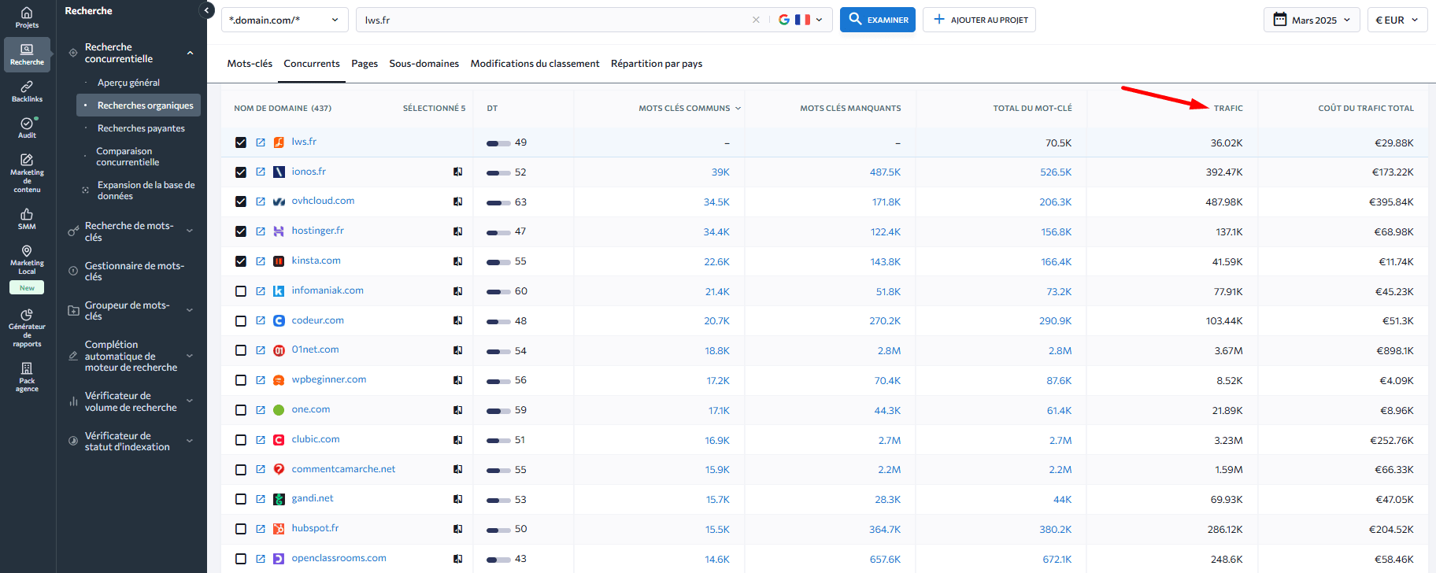Open external link icon for ovhcloud.com
Image resolution: width=1436 pixels, height=573 pixels.
pyautogui.click(x=261, y=201)
